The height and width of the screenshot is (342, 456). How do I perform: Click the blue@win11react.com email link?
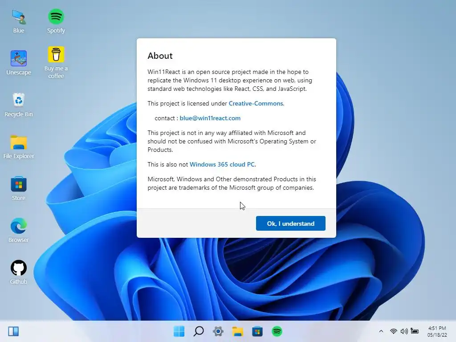pyautogui.click(x=210, y=118)
